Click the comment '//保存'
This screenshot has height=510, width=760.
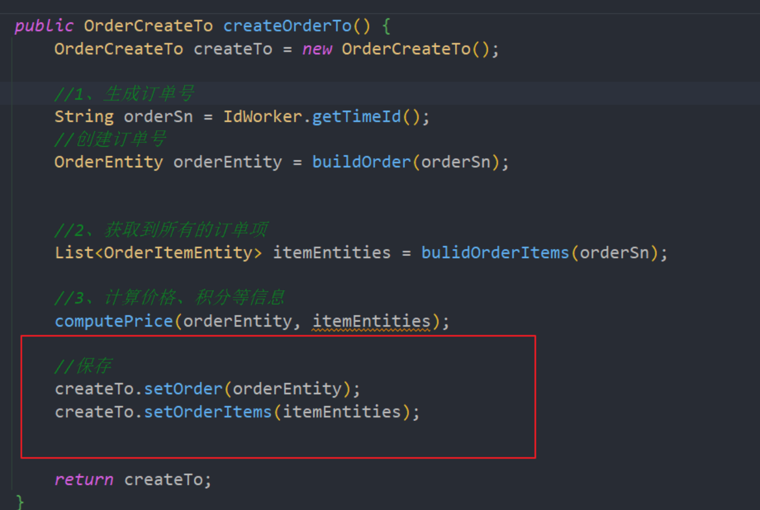point(83,366)
